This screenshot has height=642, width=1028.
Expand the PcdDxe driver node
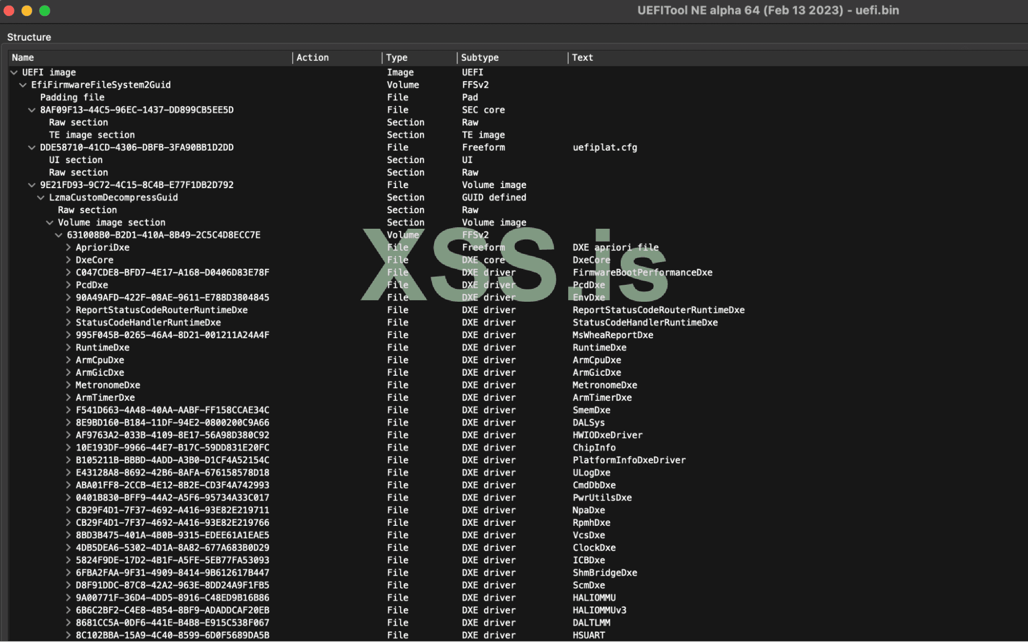[68, 285]
